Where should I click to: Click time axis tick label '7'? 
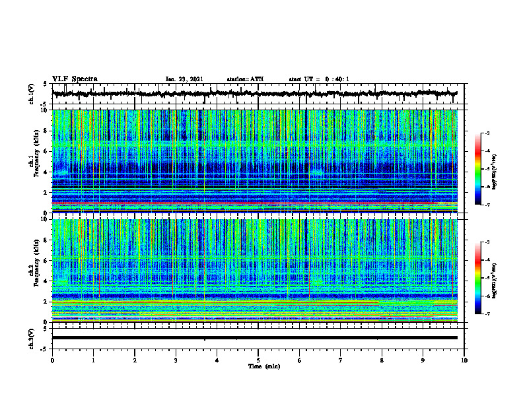coord(341,360)
